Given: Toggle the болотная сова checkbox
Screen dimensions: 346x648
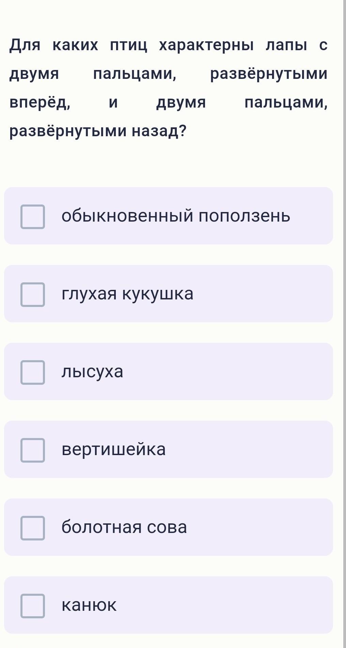Looking at the screenshot, I should tap(33, 528).
